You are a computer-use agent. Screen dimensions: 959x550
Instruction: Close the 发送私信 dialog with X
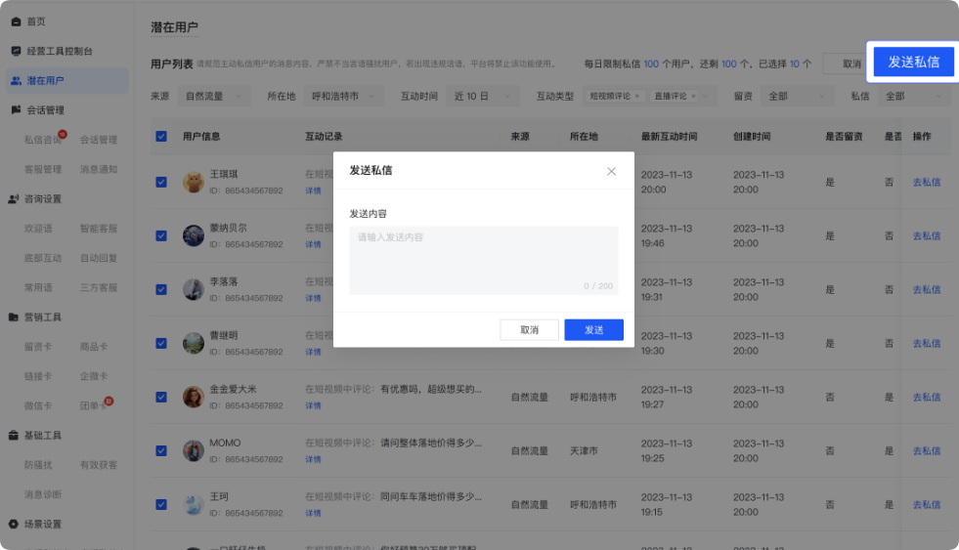pyautogui.click(x=611, y=171)
